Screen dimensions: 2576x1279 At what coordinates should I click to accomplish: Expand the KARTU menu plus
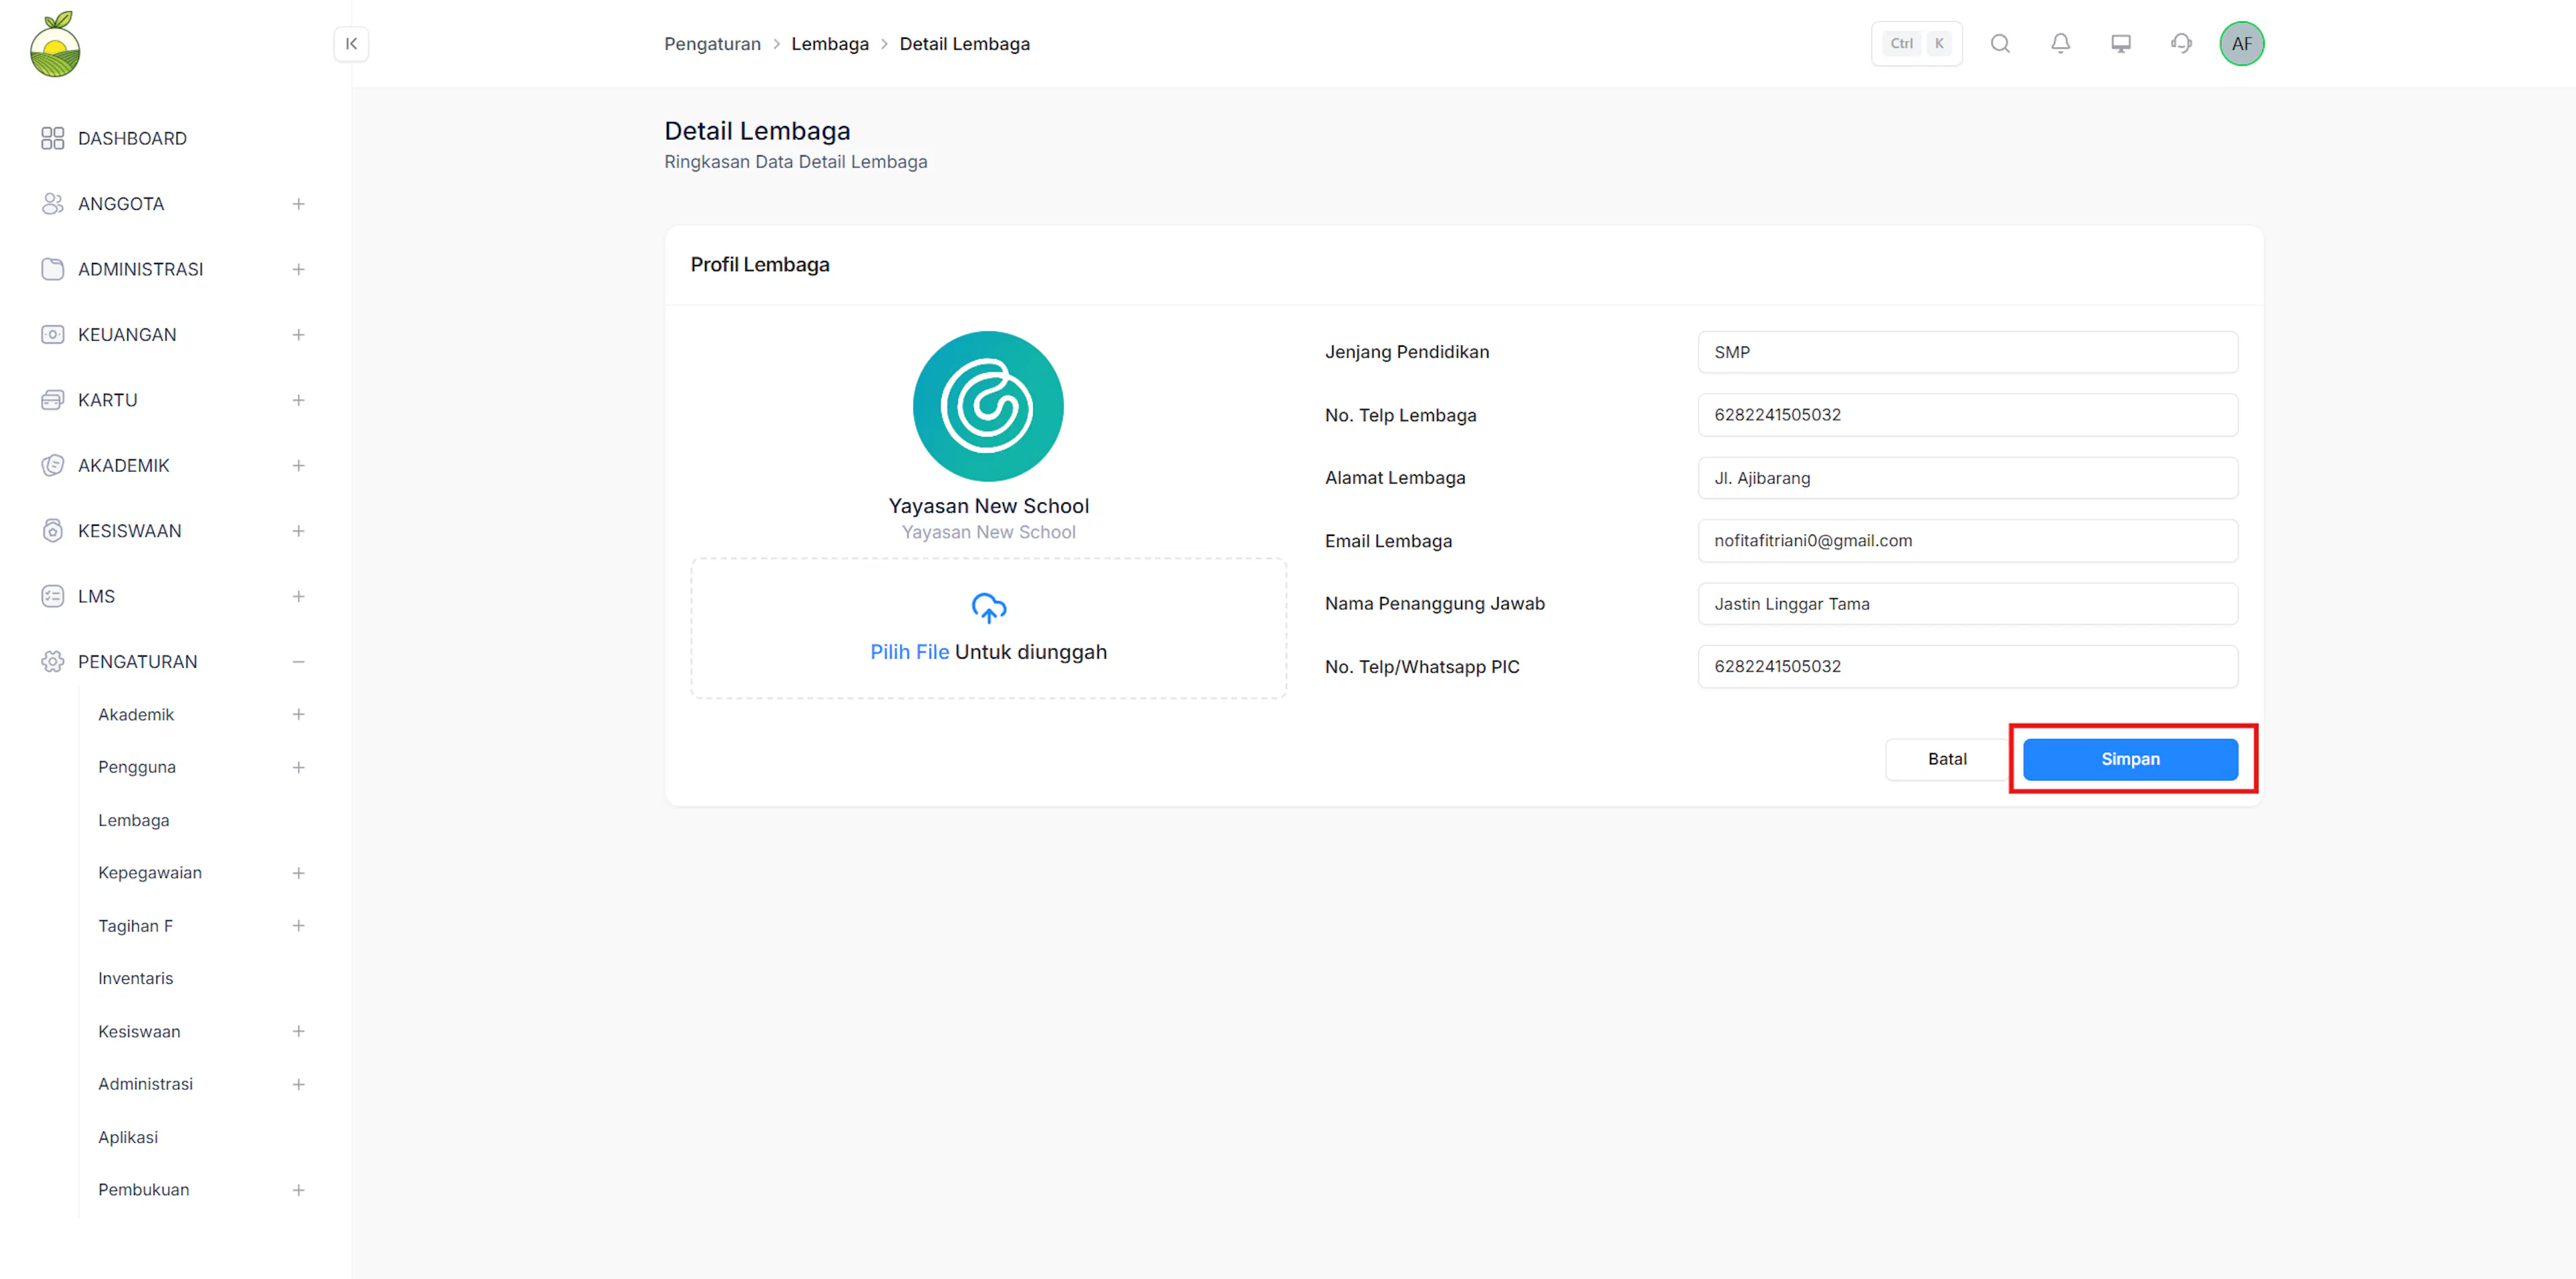[298, 400]
